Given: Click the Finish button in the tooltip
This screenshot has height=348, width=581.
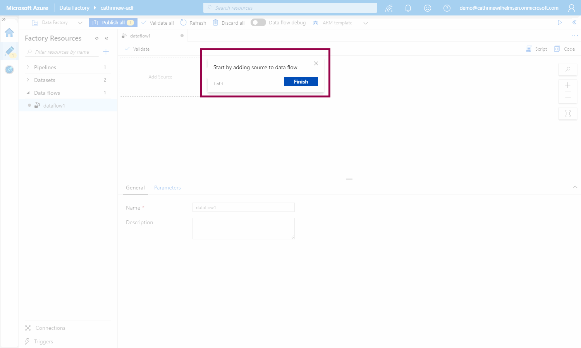Looking at the screenshot, I should pyautogui.click(x=301, y=82).
